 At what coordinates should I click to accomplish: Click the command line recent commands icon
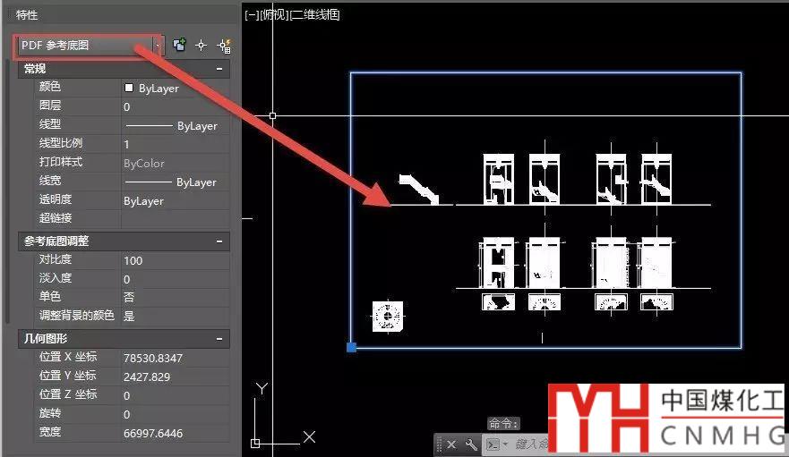[496, 445]
